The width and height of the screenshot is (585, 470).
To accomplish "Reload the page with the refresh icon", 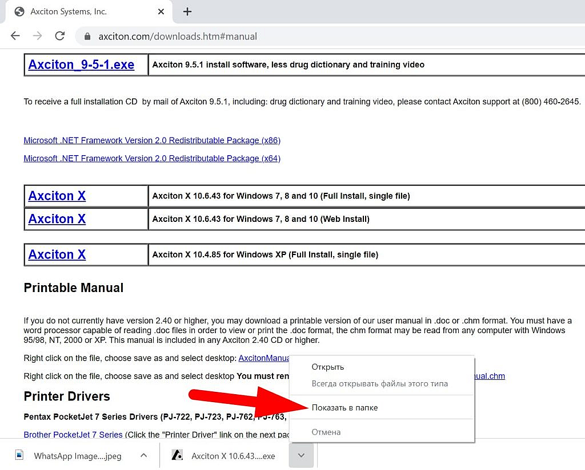I will (x=59, y=36).
